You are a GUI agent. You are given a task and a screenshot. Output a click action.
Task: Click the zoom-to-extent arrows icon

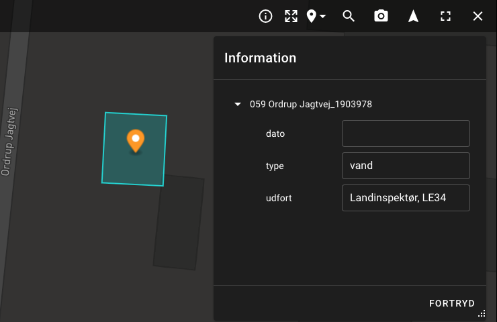click(291, 16)
